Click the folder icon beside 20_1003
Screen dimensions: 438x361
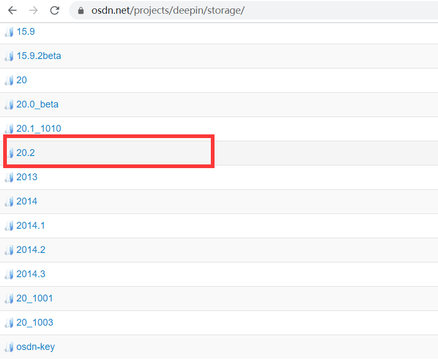coord(9,323)
